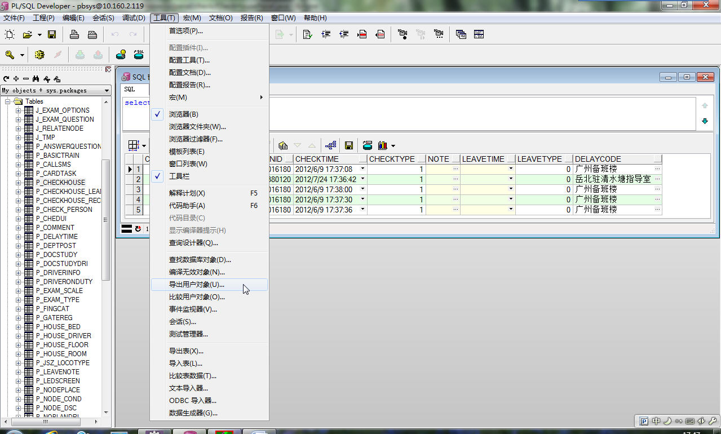The image size is (721, 434).
Task: Click the Query by example icon in grid toolbar
Action: click(284, 145)
